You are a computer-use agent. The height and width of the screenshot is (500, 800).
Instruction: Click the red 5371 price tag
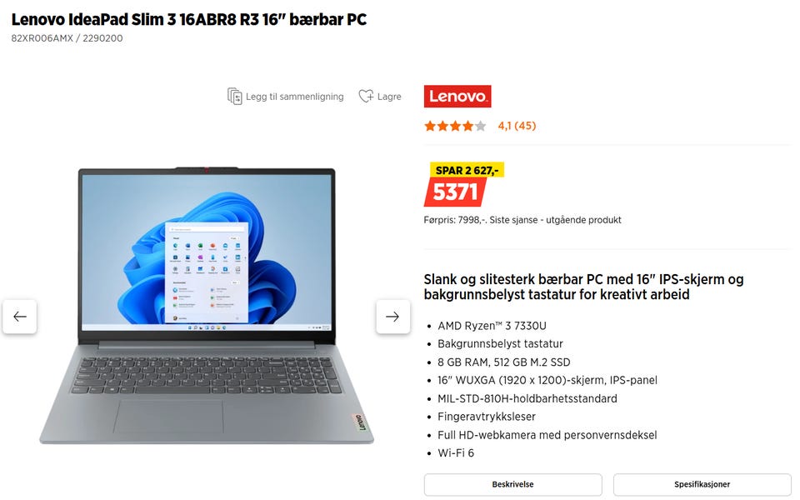(x=455, y=192)
